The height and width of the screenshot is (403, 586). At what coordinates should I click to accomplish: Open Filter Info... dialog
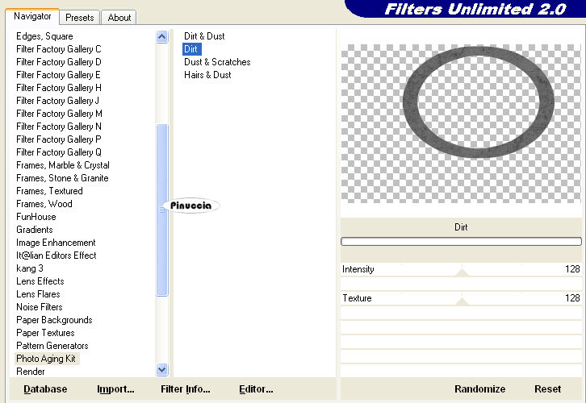coord(186,388)
